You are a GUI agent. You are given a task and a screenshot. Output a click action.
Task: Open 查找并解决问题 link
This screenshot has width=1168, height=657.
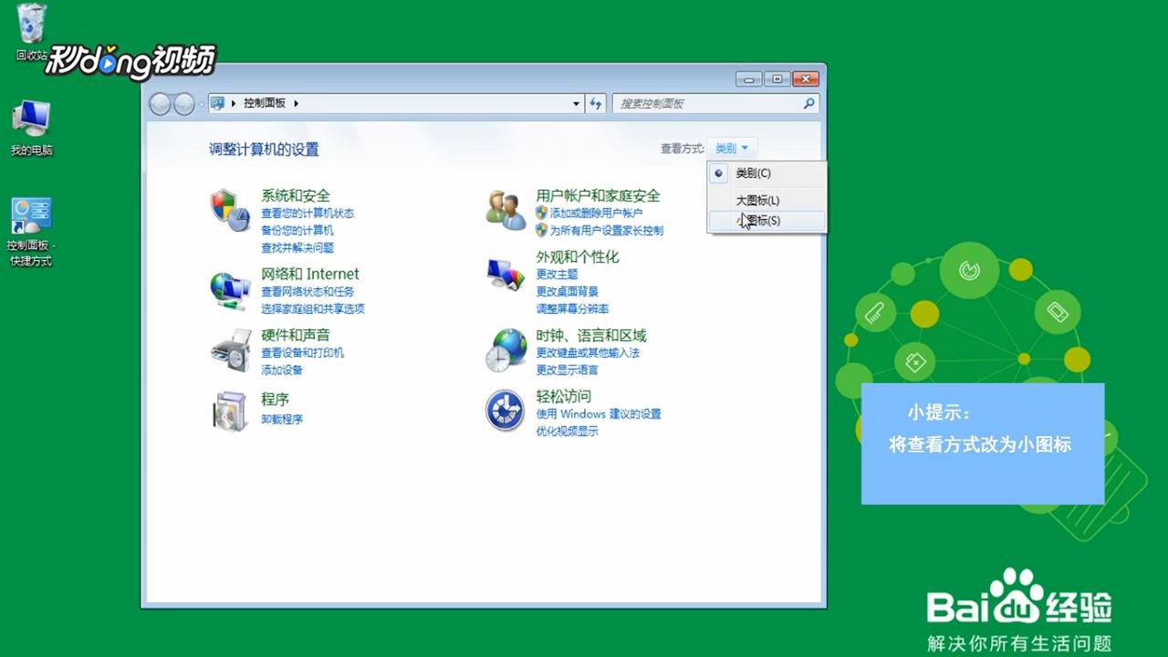[297, 247]
